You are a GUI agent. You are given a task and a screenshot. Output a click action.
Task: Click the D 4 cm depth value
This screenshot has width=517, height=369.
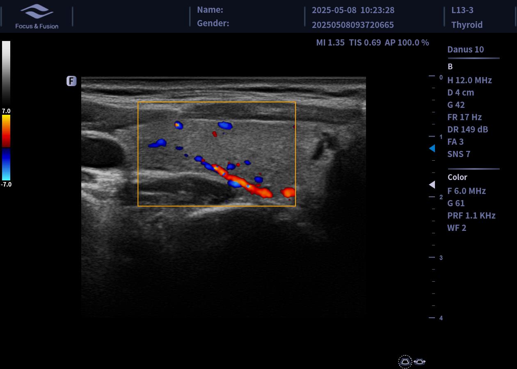461,92
